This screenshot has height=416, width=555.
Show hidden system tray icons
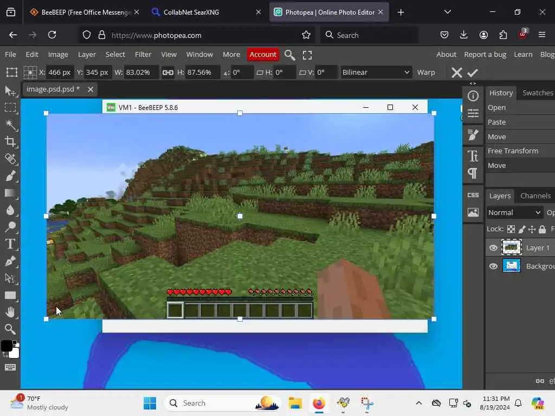point(419,403)
